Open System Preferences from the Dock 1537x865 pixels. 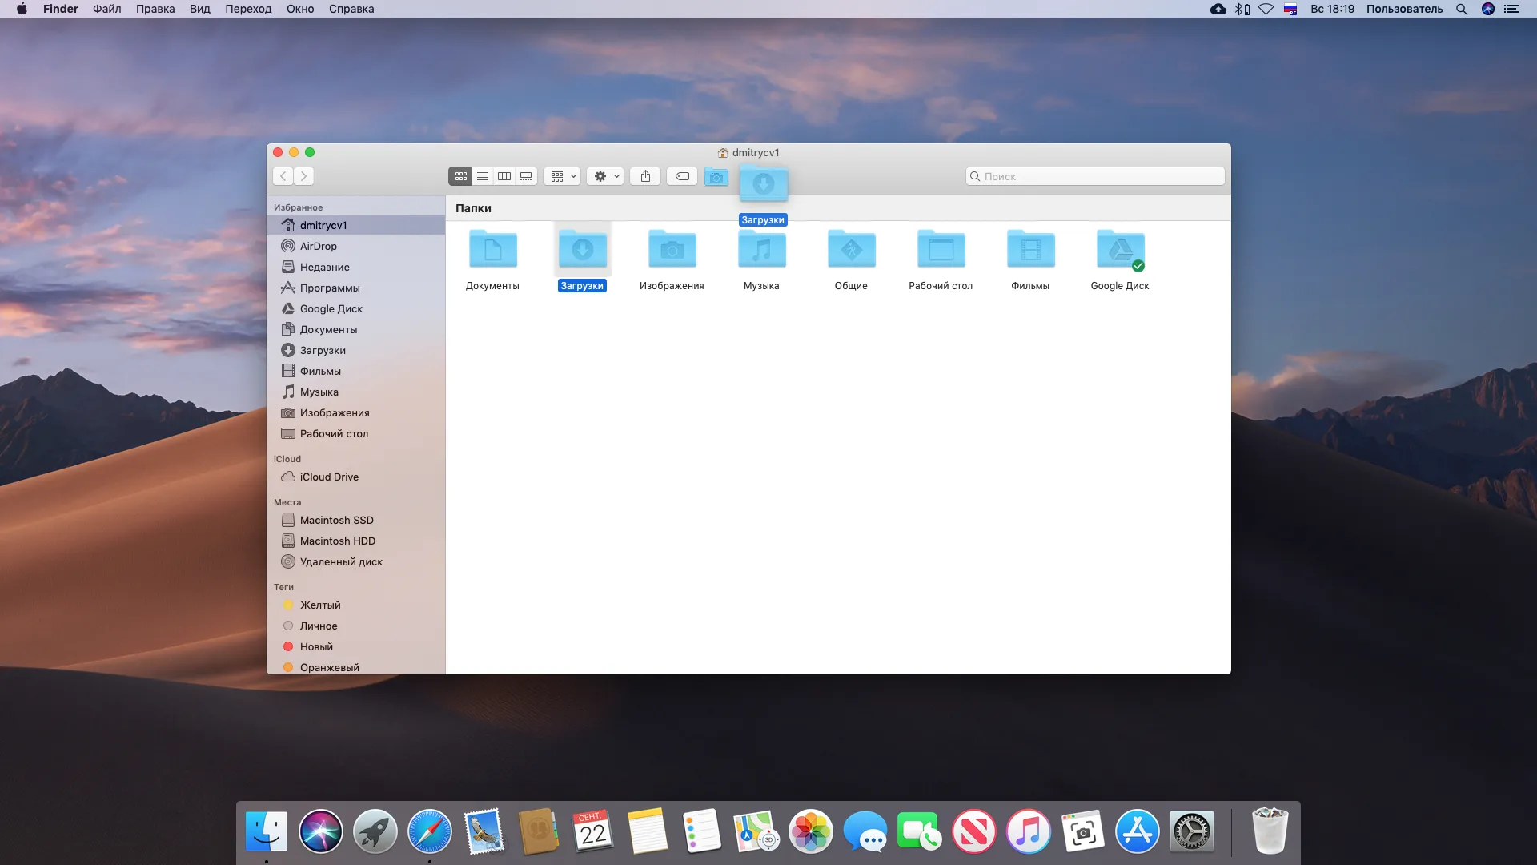pos(1191,831)
